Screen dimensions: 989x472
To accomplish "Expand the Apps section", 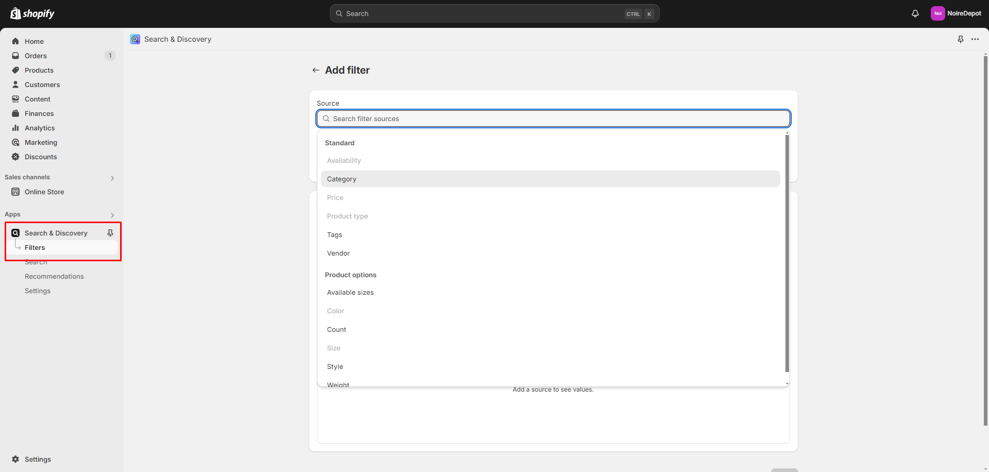I will [x=112, y=215].
